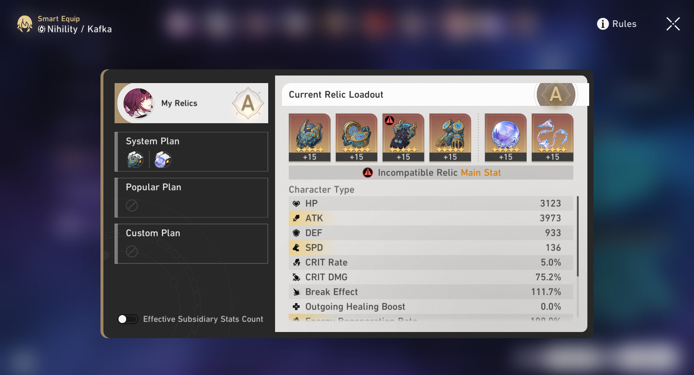Select the ATK stat row
This screenshot has height=375, width=694.
431,218
